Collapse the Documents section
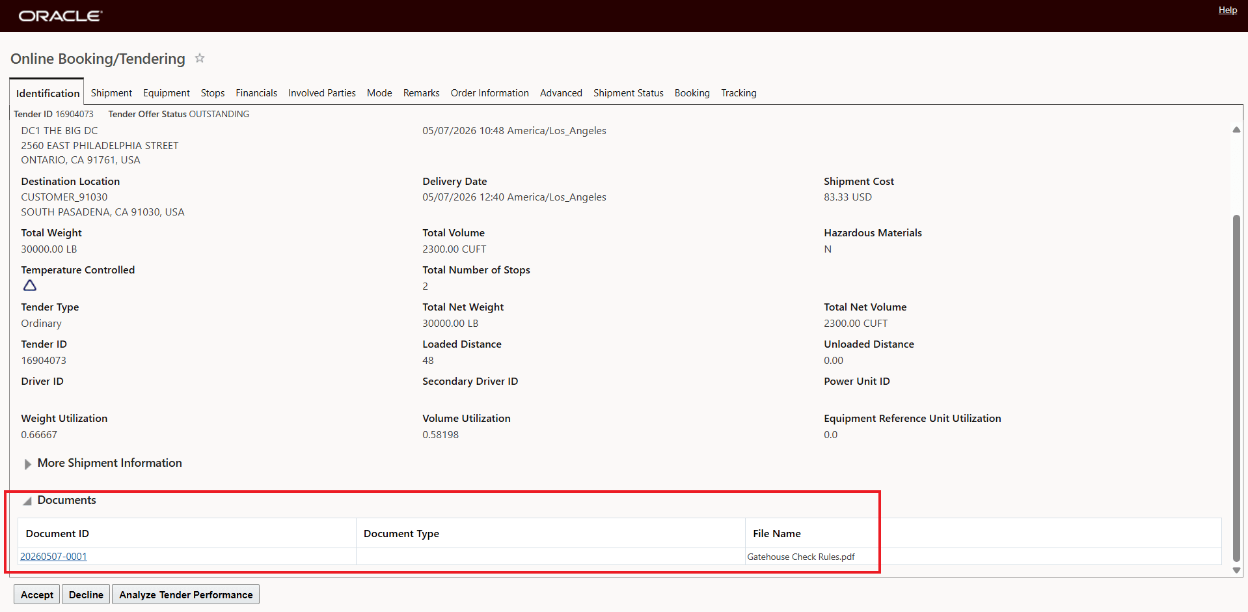 [27, 501]
